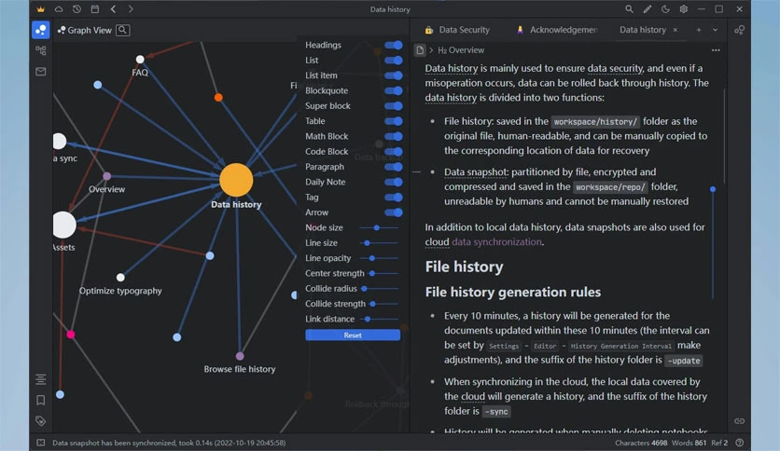Adjust the Line opacity slider

point(379,258)
